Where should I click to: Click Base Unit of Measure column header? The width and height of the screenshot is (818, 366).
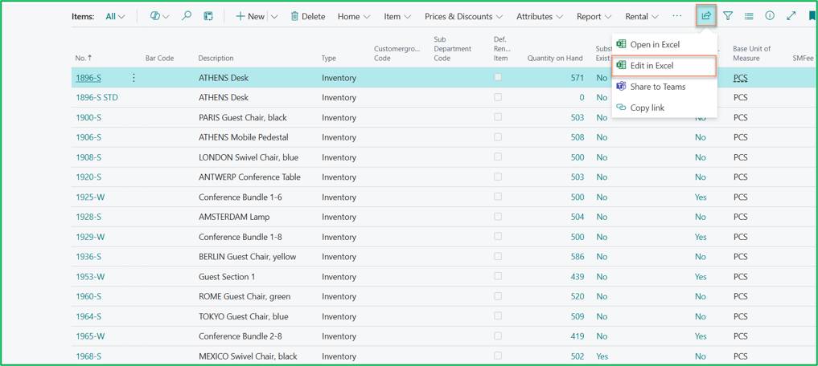(752, 54)
